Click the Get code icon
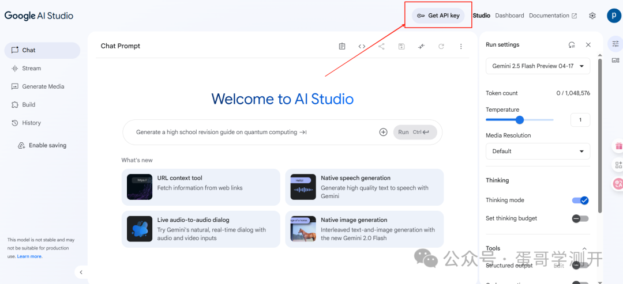Viewport: 623px width, 284px height. point(362,47)
